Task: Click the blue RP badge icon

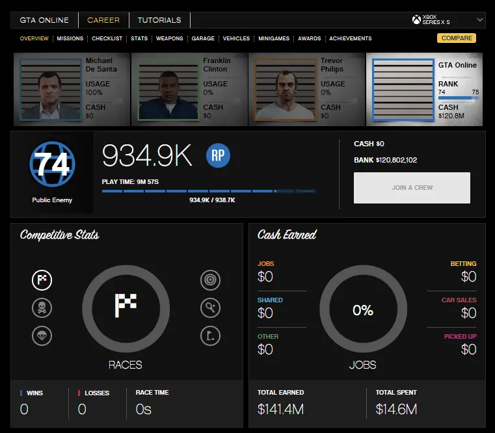Action: coord(218,156)
